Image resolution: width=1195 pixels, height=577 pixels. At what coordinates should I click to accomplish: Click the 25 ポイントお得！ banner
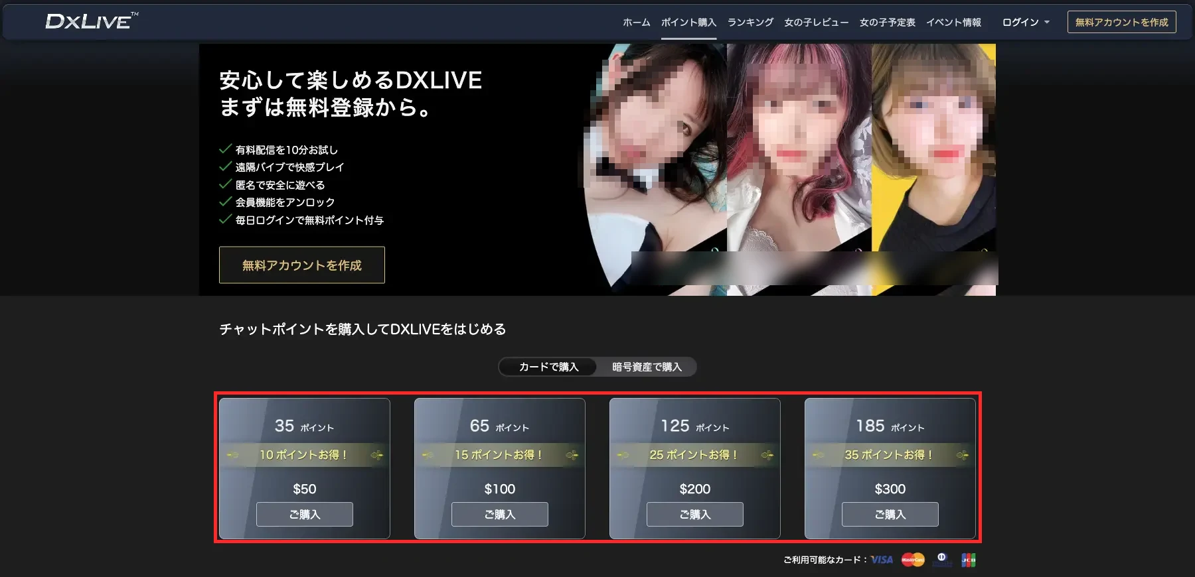695,455
